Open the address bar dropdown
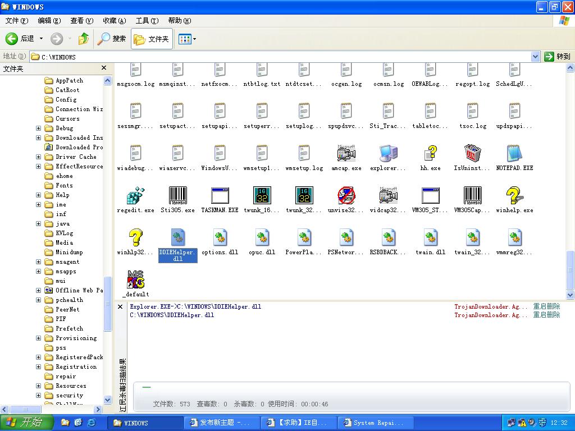This screenshot has width=575, height=431. click(x=535, y=57)
